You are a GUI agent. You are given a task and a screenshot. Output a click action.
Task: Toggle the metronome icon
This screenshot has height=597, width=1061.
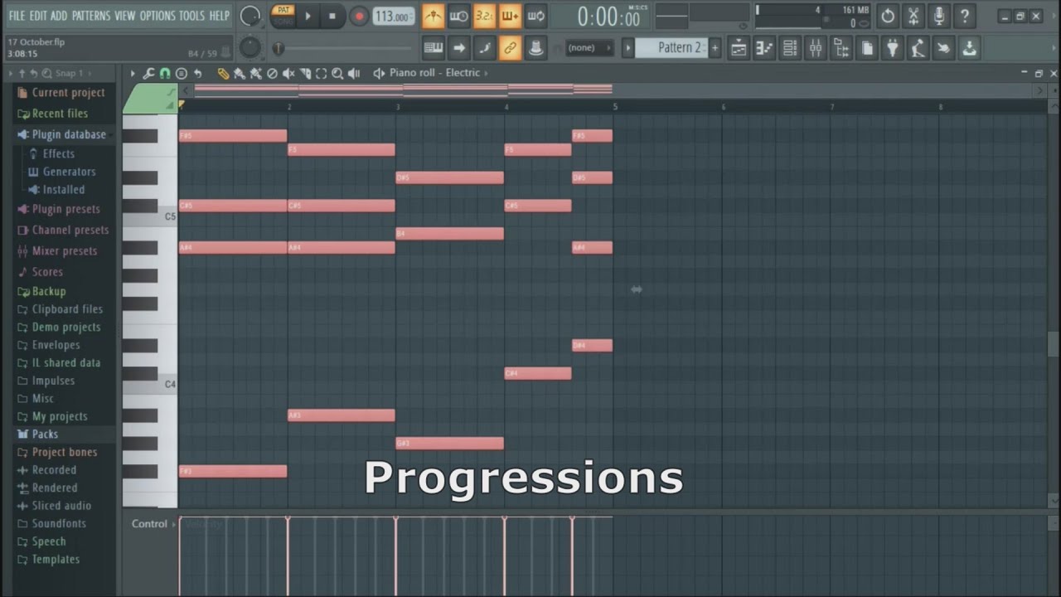pyautogui.click(x=433, y=16)
